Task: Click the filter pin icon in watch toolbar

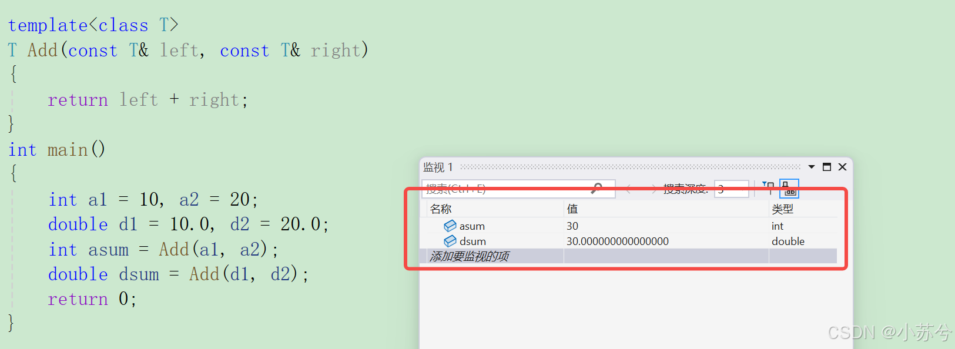Action: tap(768, 188)
